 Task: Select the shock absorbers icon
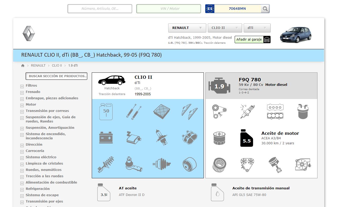pos(134,111)
